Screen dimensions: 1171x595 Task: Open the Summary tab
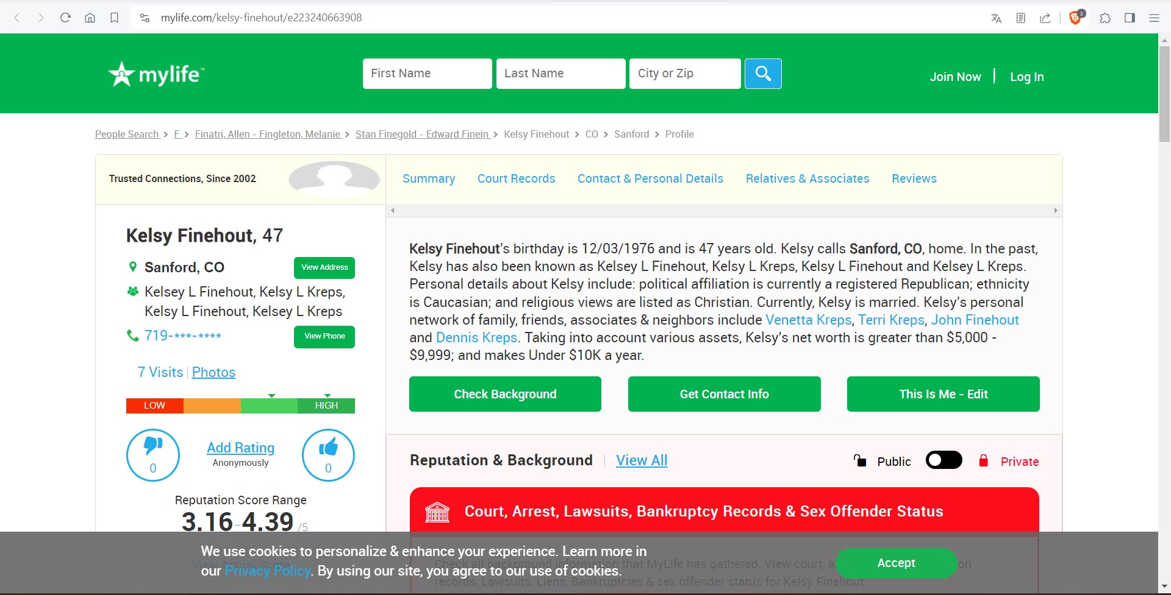(429, 178)
